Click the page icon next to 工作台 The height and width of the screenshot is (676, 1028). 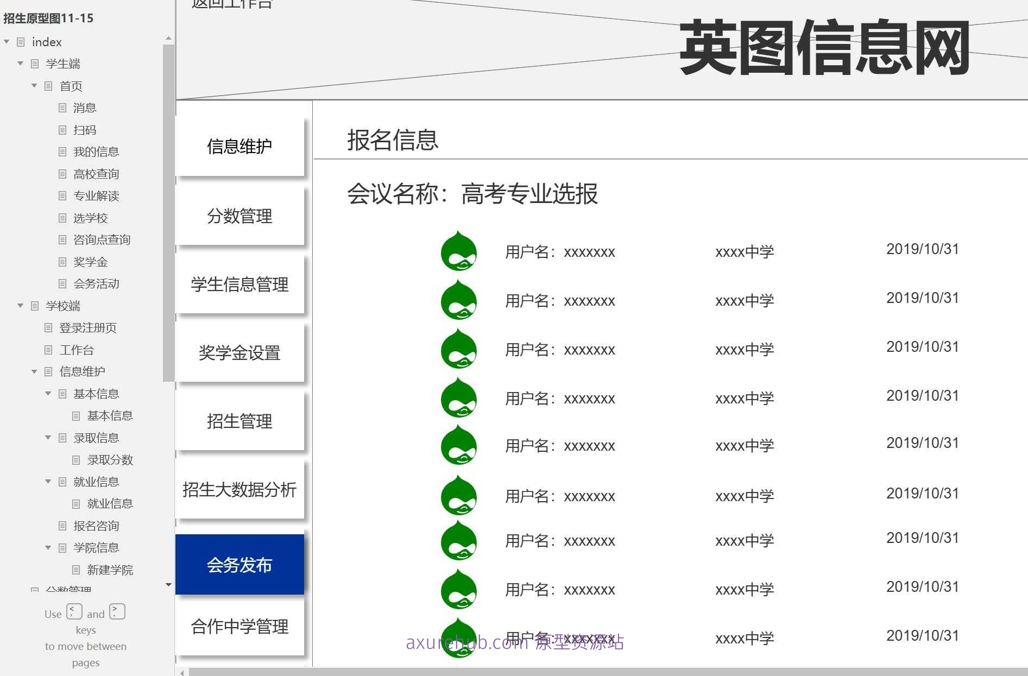point(48,350)
